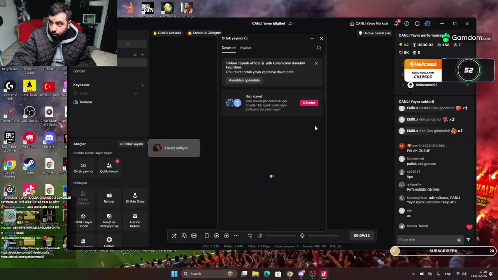This screenshot has width=498, height=280.
Task: Switch to the Ayarlar tab
Action: (x=245, y=48)
